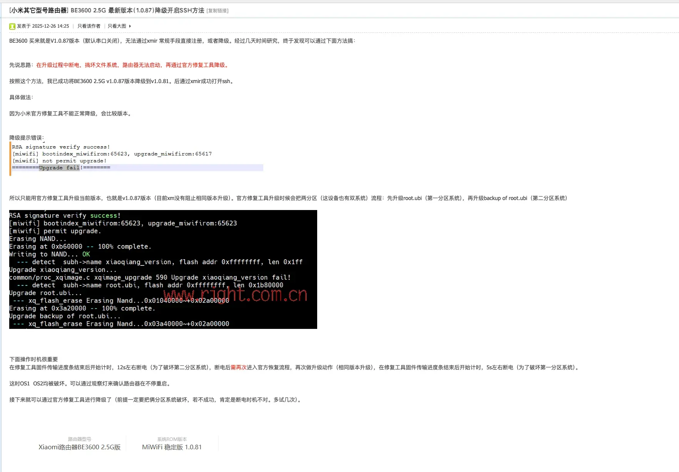Click the 系统ROM版本 field label
679x472 pixels.
(172, 439)
